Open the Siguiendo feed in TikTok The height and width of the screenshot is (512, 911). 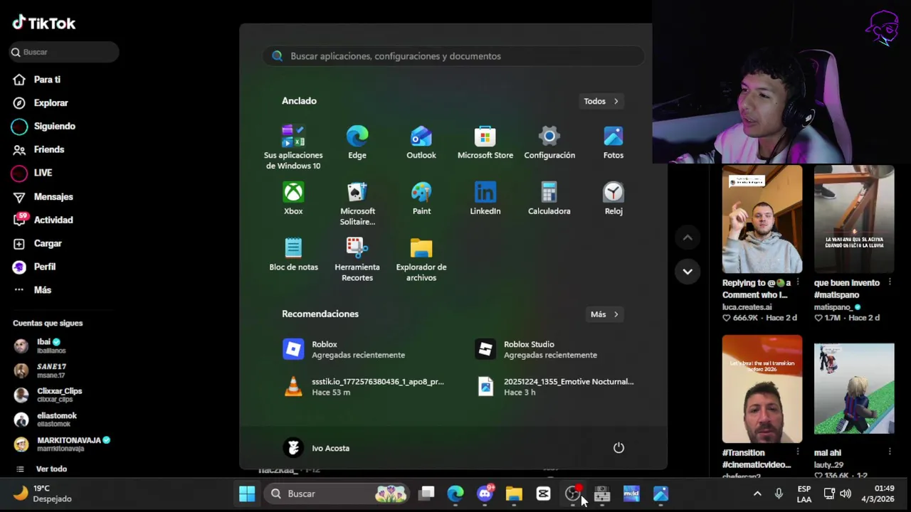(44, 127)
